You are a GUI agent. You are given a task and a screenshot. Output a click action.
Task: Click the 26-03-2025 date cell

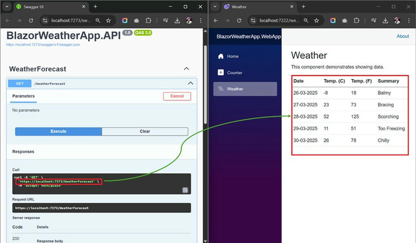(305, 93)
